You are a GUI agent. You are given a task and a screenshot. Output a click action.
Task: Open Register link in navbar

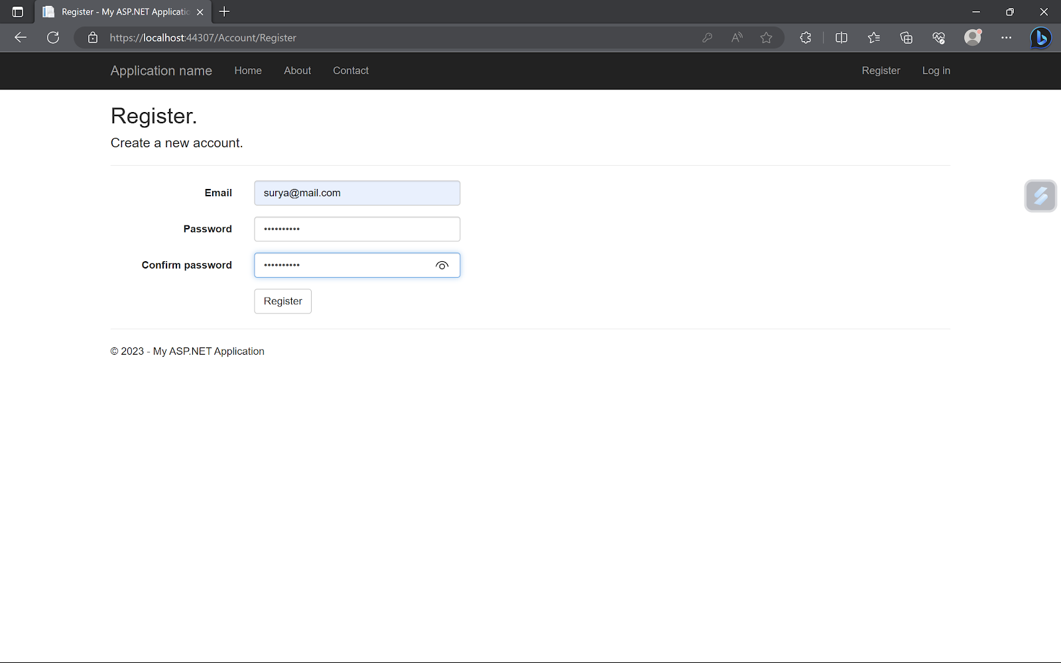tap(881, 71)
